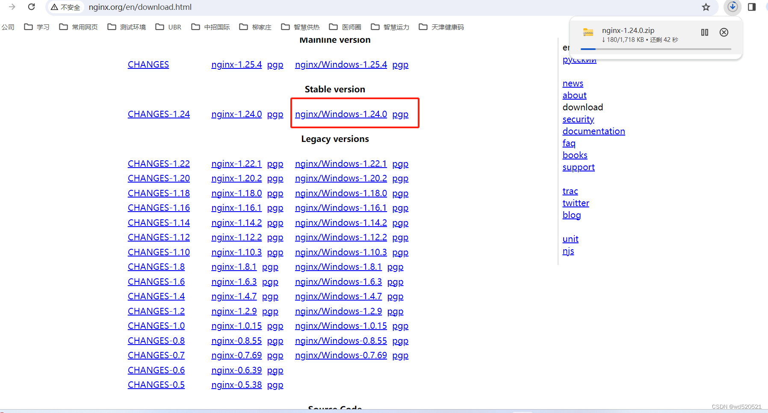The height and width of the screenshot is (413, 768).
Task: Open the security page link
Action: pyautogui.click(x=578, y=119)
